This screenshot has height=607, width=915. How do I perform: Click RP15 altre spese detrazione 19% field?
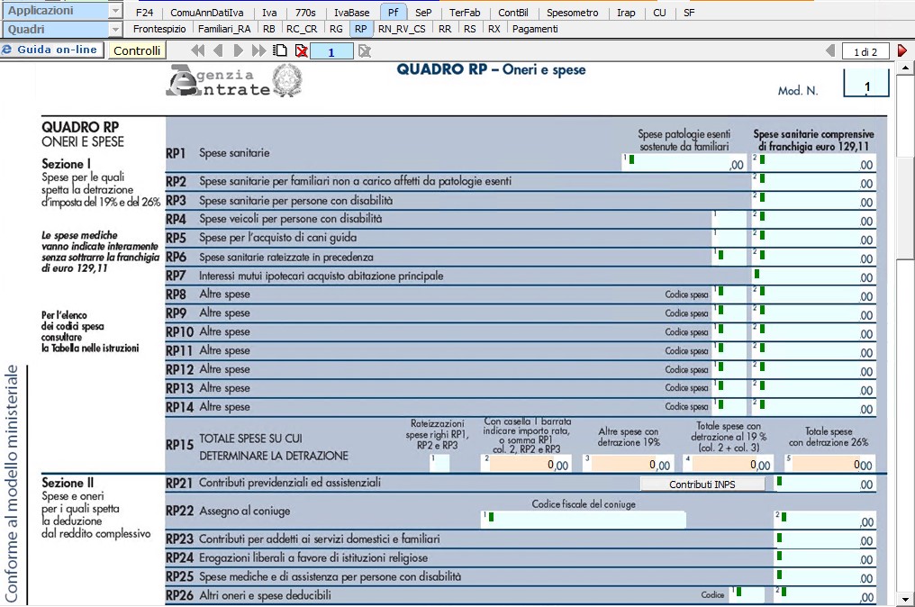(628, 463)
